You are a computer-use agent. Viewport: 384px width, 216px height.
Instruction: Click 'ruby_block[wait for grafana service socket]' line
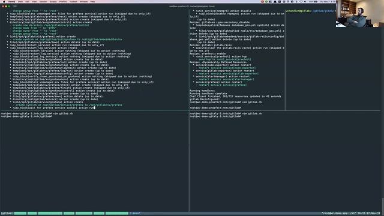pyautogui.click(x=52, y=108)
